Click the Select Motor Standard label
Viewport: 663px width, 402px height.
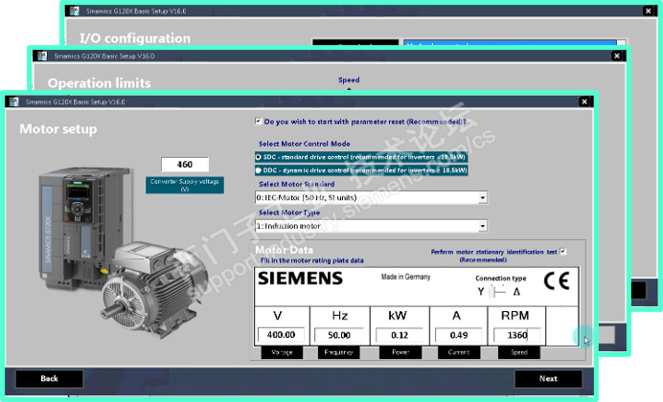pyautogui.click(x=296, y=184)
